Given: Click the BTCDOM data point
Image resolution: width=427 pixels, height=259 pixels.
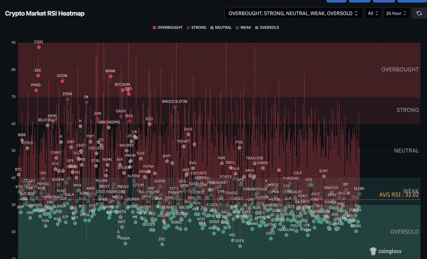Looking at the screenshot, I should point(123,90).
